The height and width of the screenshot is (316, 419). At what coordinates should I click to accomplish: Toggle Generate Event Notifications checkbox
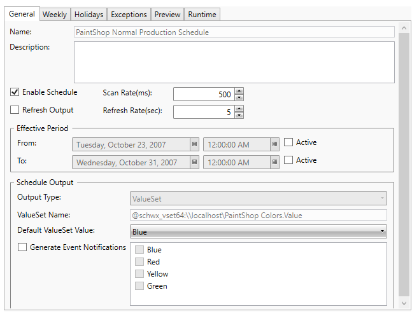[x=23, y=247]
